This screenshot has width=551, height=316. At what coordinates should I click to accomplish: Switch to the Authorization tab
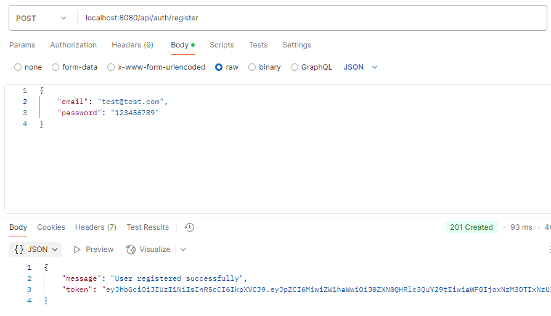pos(73,45)
